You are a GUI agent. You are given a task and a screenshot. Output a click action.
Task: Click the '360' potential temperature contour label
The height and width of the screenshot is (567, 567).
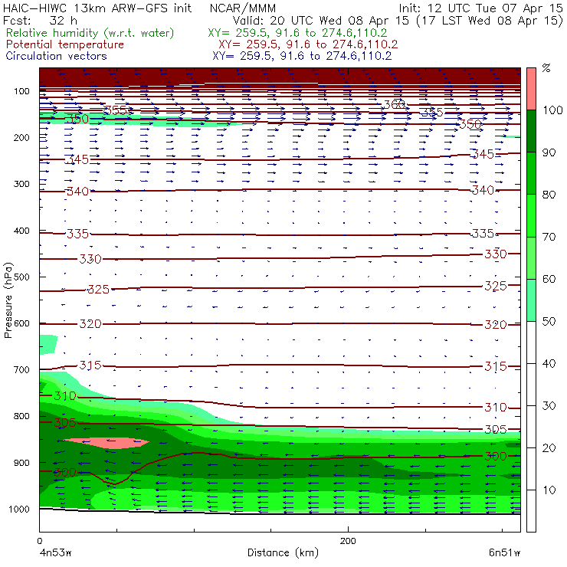[x=394, y=104]
